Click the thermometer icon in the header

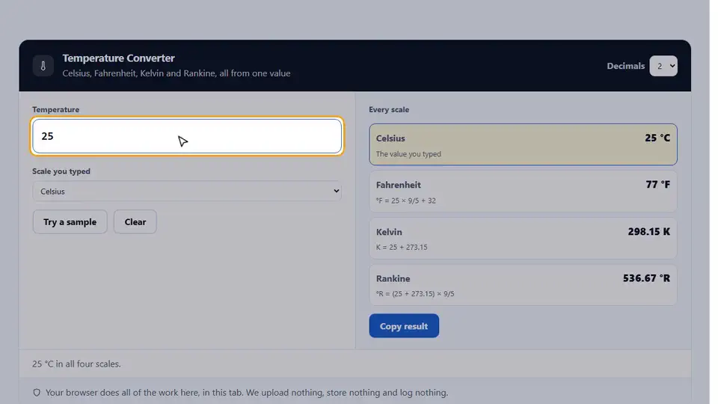pyautogui.click(x=43, y=66)
